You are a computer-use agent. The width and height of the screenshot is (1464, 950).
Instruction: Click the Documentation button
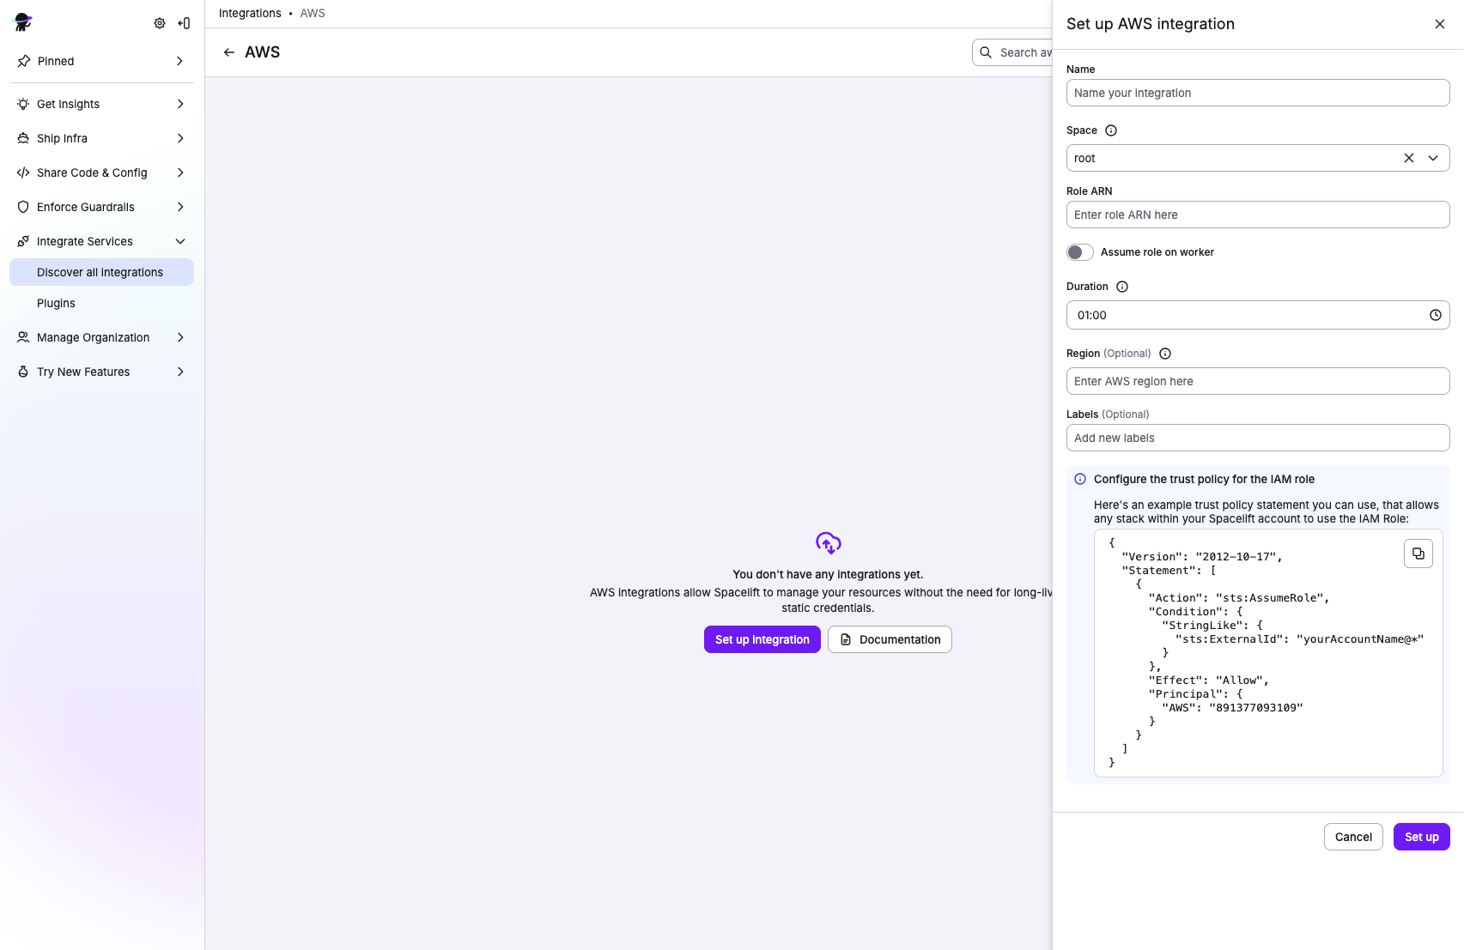pyautogui.click(x=889, y=639)
